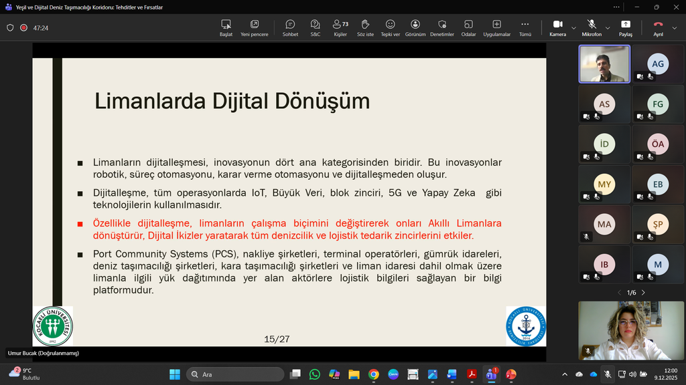The width and height of the screenshot is (686, 385).
Task: Open the S&C Q&A panel
Action: tap(315, 27)
